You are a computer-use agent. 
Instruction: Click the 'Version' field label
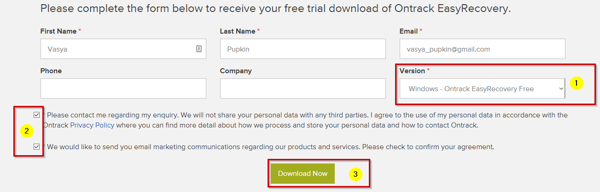(412, 71)
